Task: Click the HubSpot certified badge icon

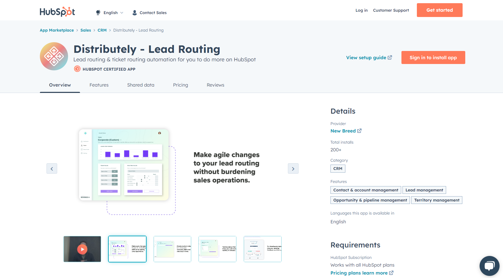Action: point(77,69)
